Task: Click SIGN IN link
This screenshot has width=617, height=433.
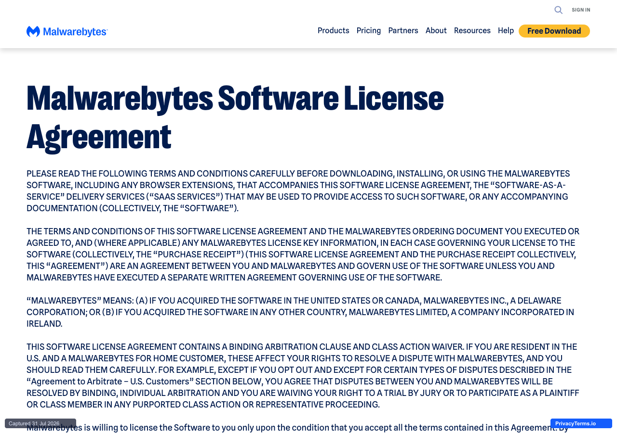Action: pyautogui.click(x=581, y=10)
